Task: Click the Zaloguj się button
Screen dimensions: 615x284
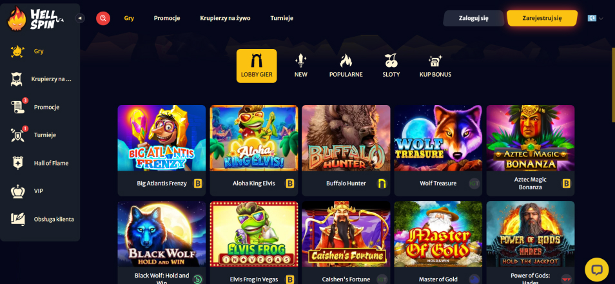Action: tap(473, 18)
